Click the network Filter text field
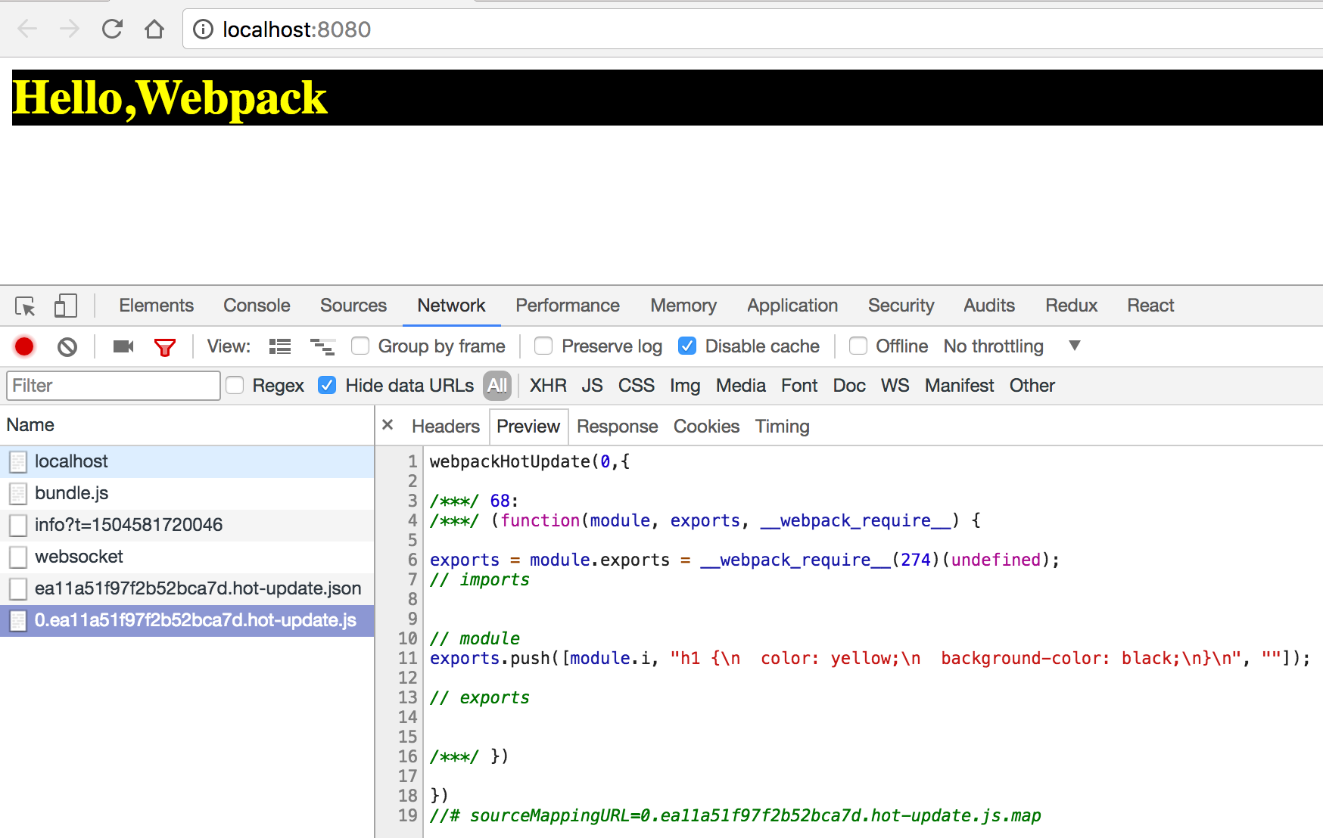1323x838 pixels. tap(114, 386)
